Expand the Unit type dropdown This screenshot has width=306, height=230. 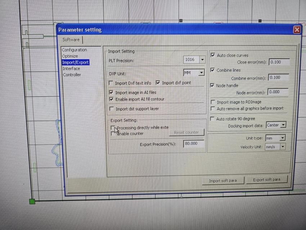[282, 138]
